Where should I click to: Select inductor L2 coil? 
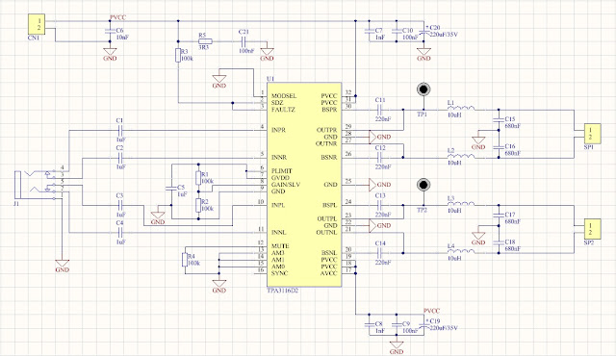[x=461, y=156]
